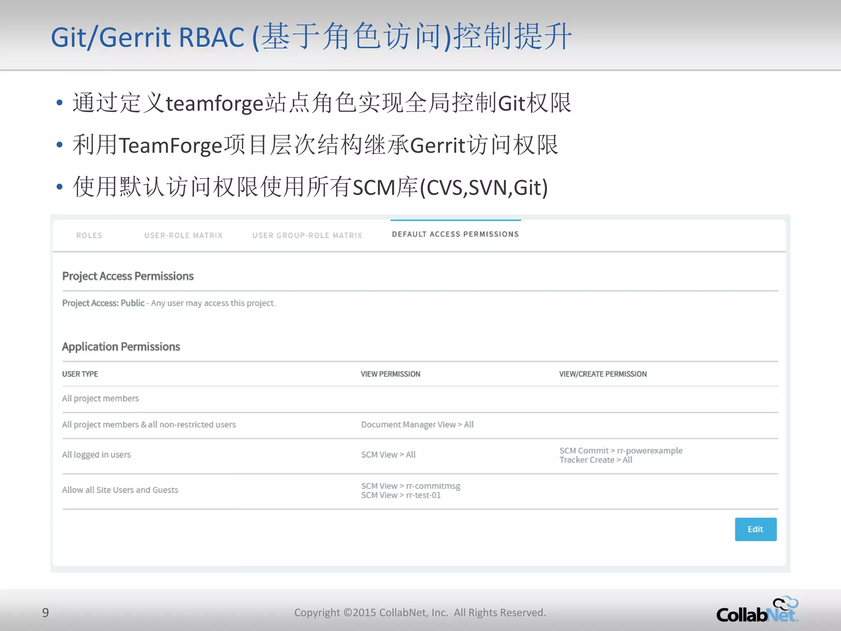Screen dimensions: 841x631
Task: Click 'SCM View > rr-commitmsg' entry
Action: coord(411,486)
